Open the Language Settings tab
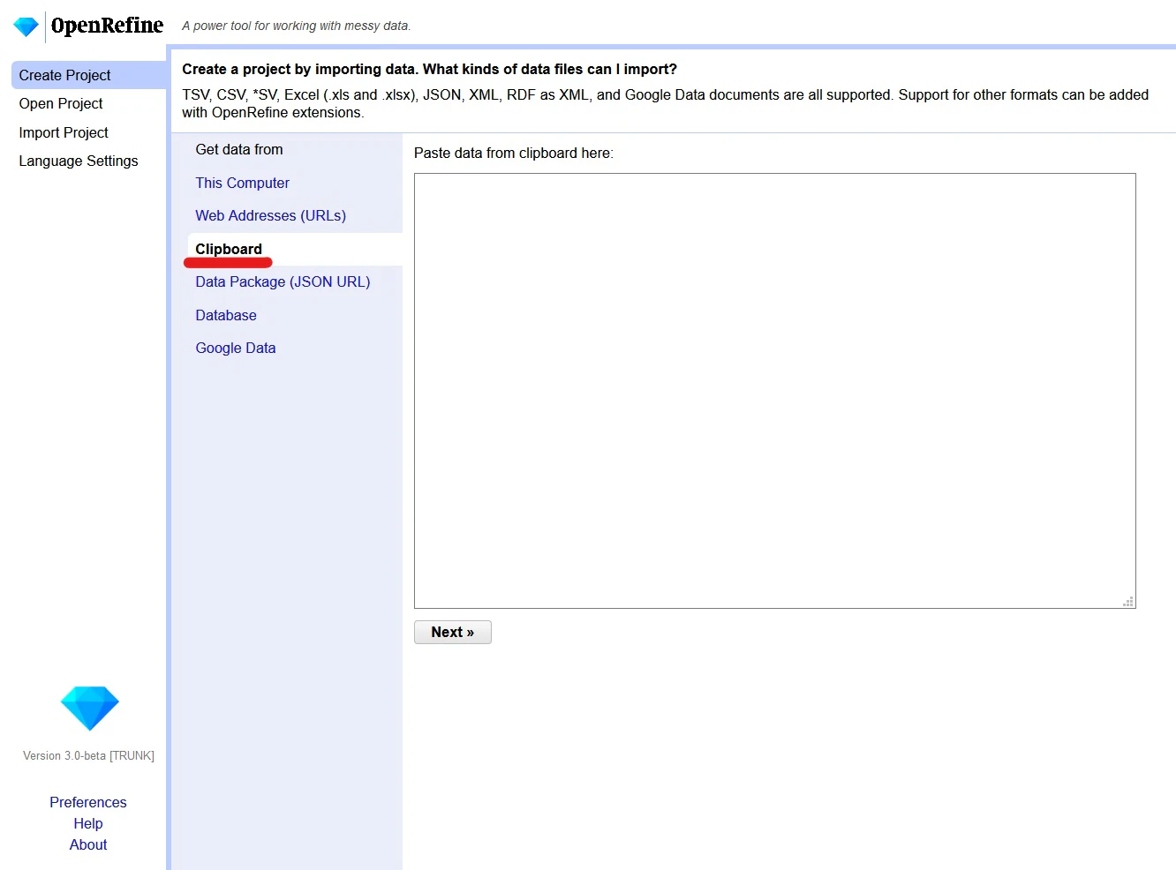This screenshot has height=870, width=1176. [79, 161]
